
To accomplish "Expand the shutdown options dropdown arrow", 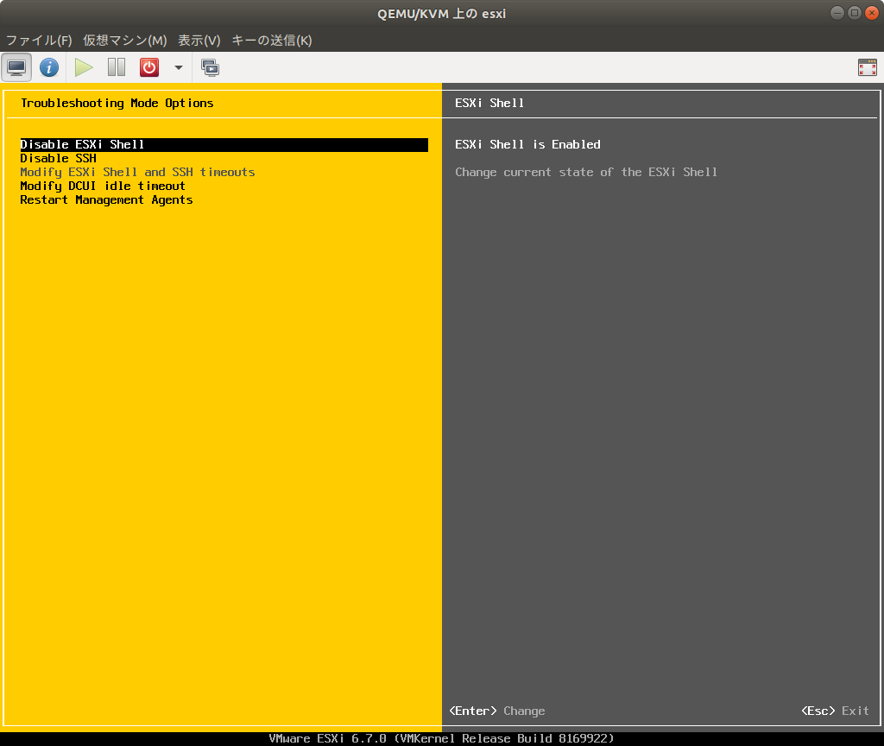I will tap(179, 67).
